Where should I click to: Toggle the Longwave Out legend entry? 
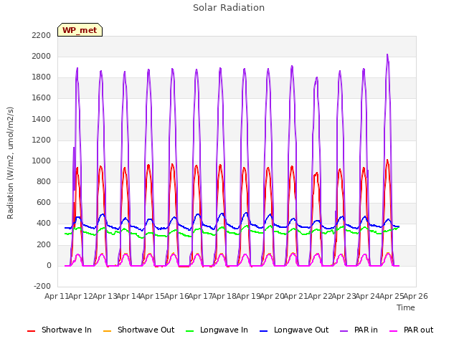coord(294,330)
